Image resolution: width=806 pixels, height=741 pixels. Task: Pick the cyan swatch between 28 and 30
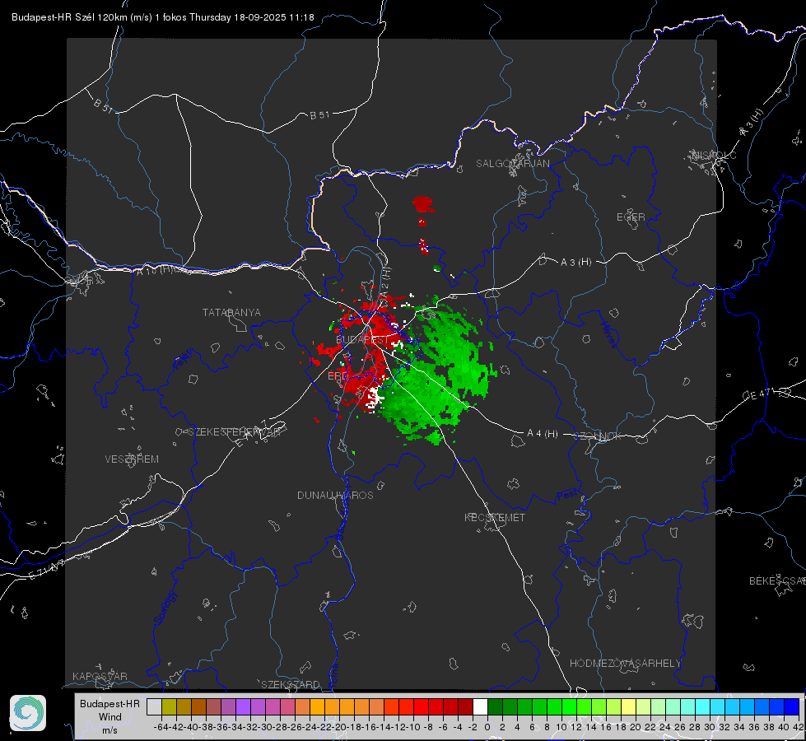tap(703, 706)
